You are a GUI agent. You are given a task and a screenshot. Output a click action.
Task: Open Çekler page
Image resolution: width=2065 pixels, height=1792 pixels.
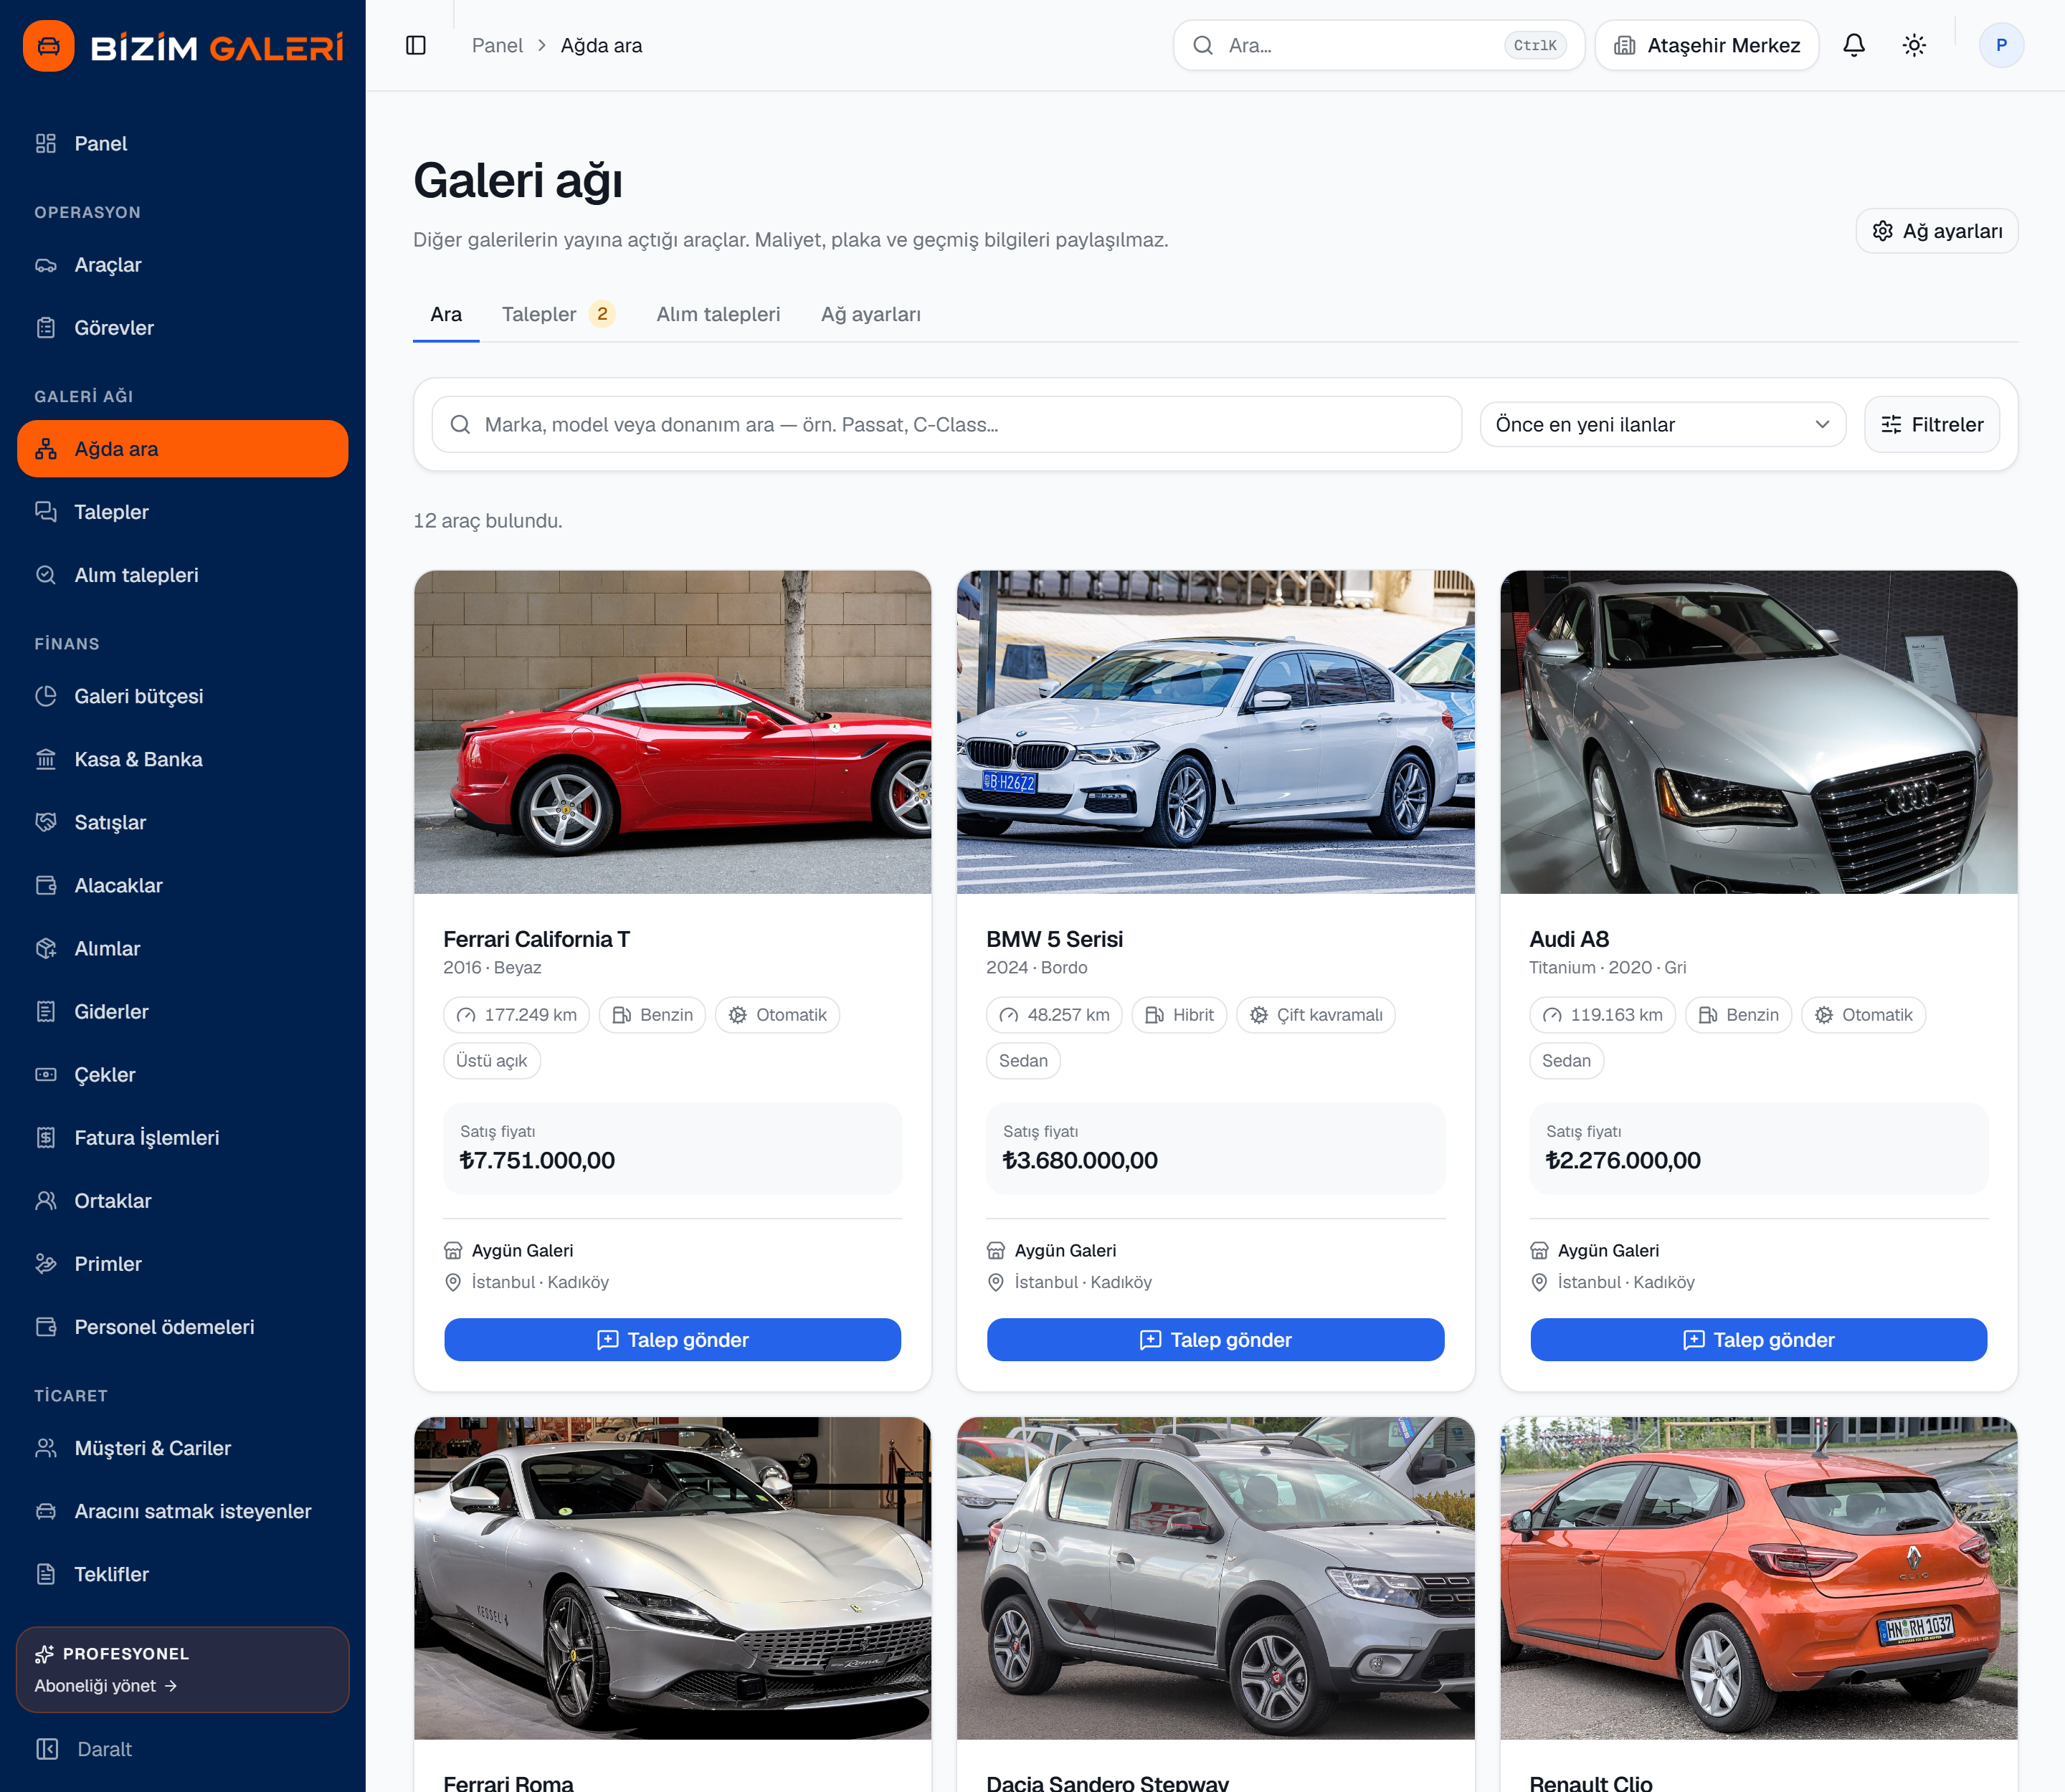click(182, 1074)
